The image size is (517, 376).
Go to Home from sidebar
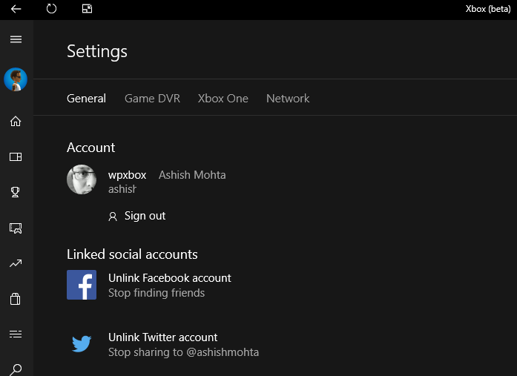pyautogui.click(x=16, y=122)
